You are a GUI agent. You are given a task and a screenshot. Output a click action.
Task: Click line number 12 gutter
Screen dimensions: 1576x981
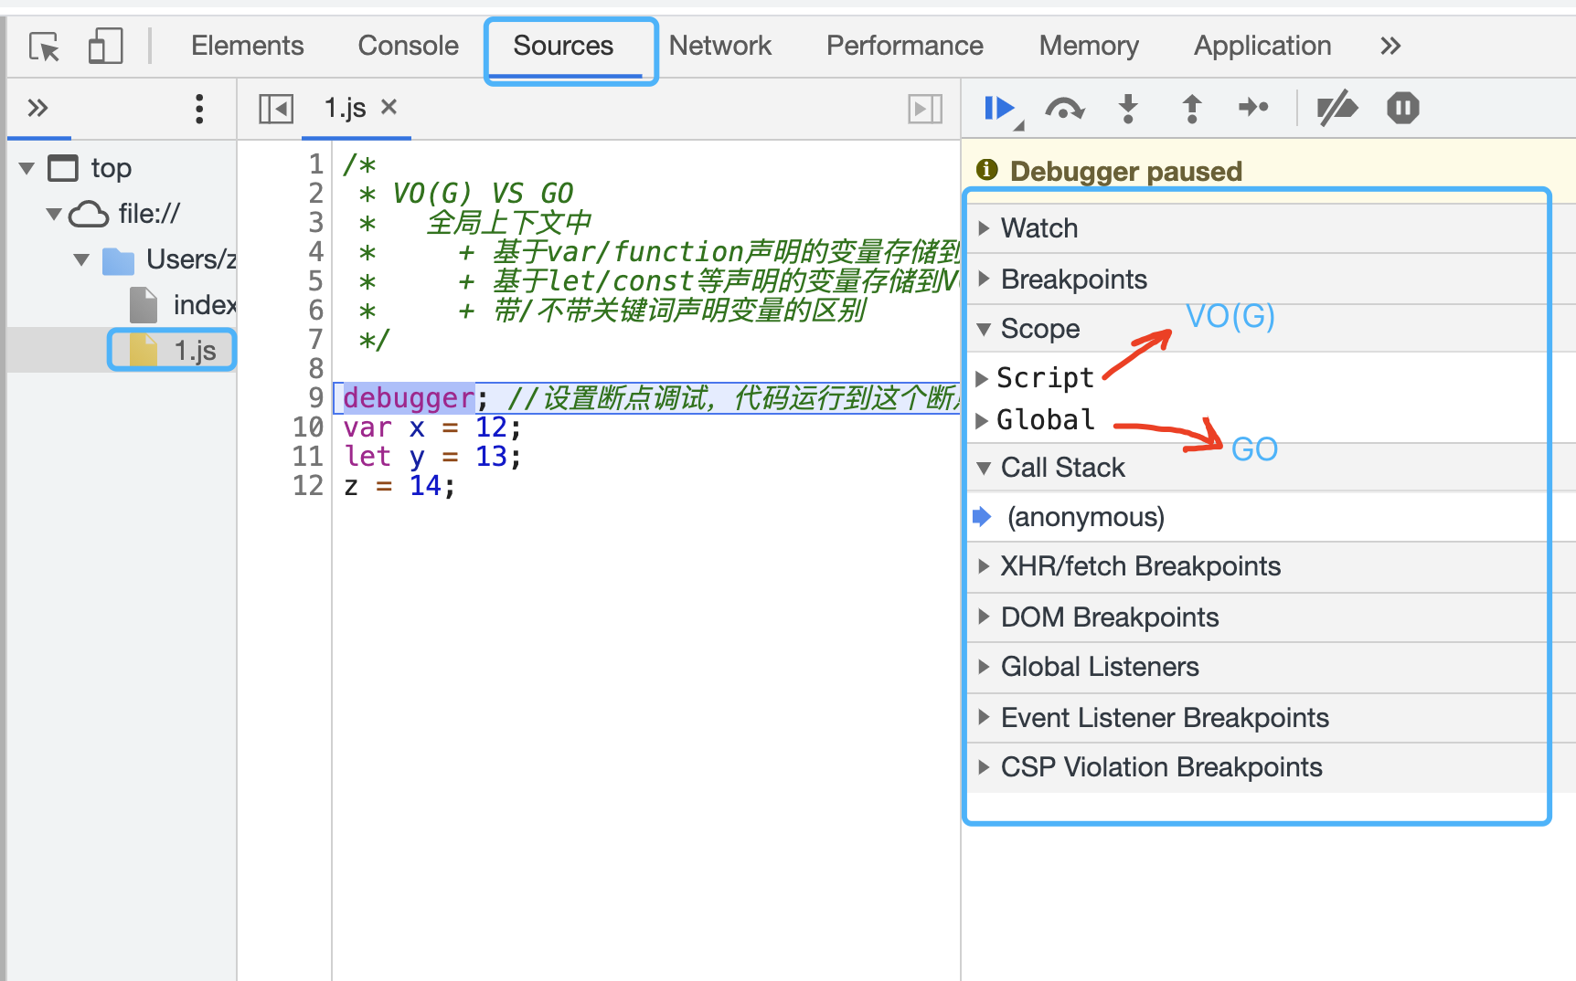(x=308, y=486)
